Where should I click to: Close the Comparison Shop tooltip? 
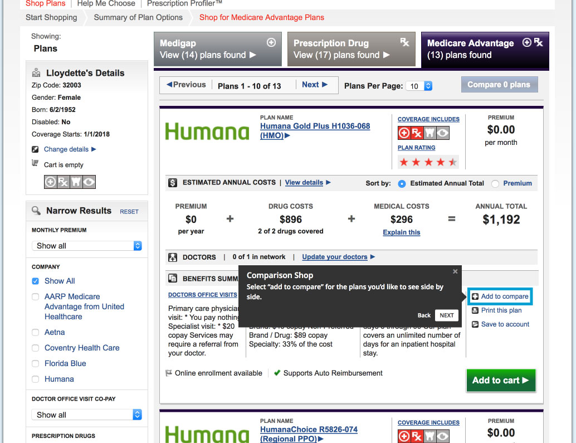point(455,271)
